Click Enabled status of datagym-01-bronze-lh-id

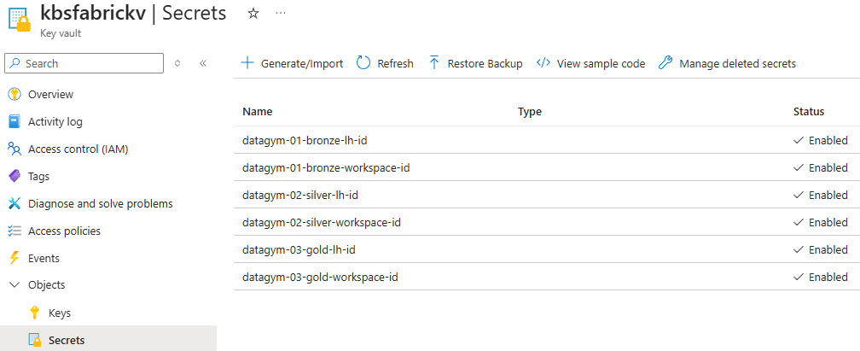tap(821, 141)
